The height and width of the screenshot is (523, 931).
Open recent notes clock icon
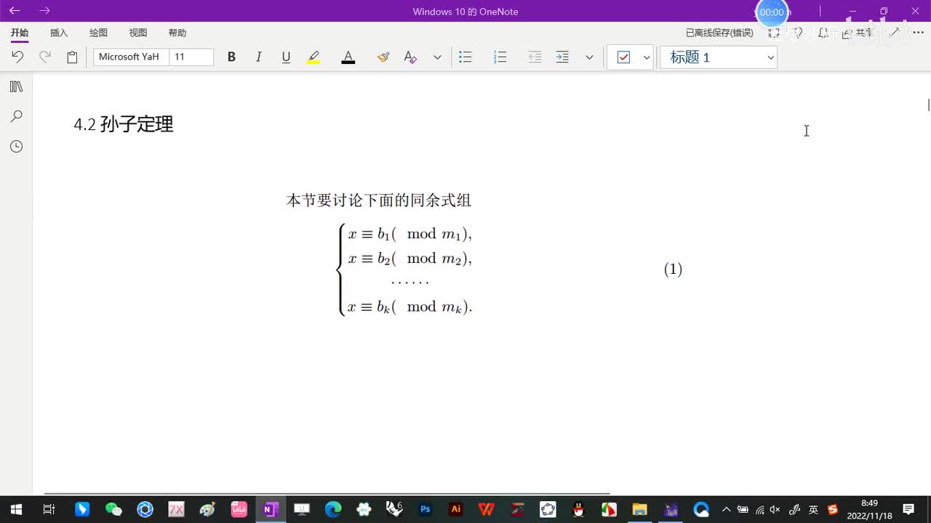[16, 147]
